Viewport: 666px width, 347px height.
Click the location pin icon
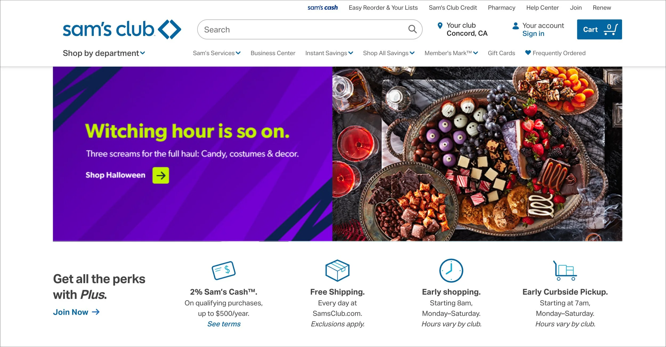click(440, 26)
